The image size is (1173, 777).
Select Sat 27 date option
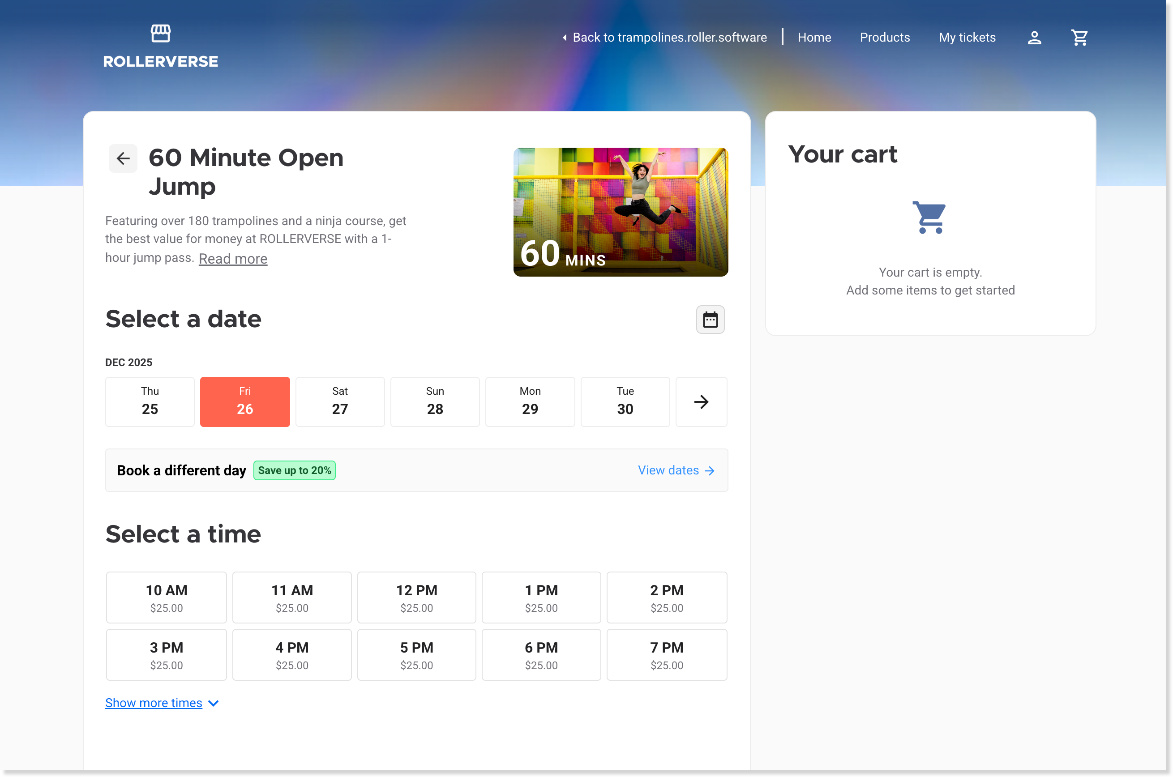340,402
